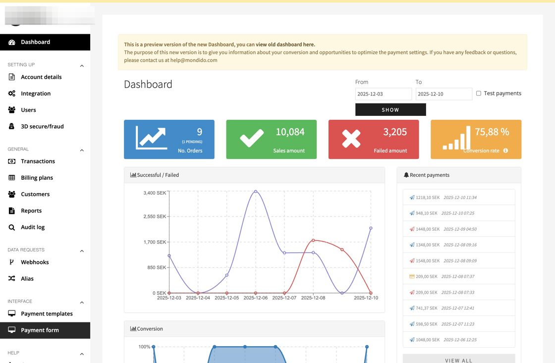The height and width of the screenshot is (363, 555).
Task: Open the Integration sidebar entry
Action: (45, 94)
